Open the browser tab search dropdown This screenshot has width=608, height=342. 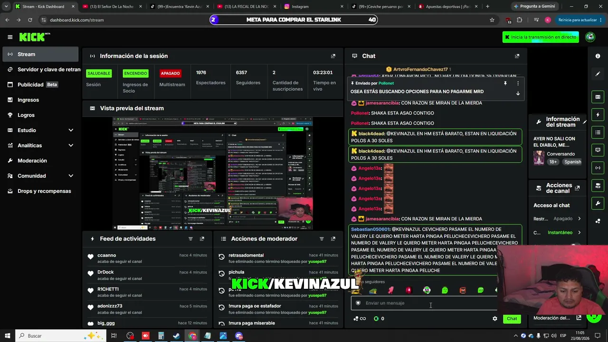coord(6,7)
